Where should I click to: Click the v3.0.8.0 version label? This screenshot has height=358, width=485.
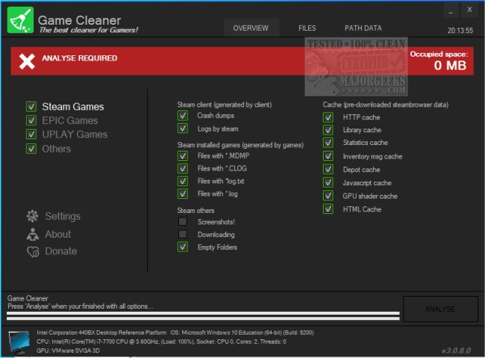tap(457, 351)
